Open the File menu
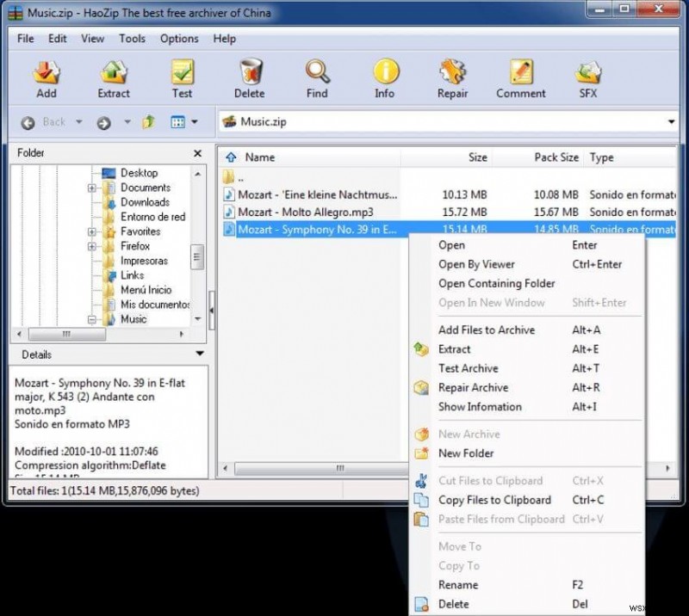Viewport: 689px width, 616px height. pyautogui.click(x=25, y=39)
